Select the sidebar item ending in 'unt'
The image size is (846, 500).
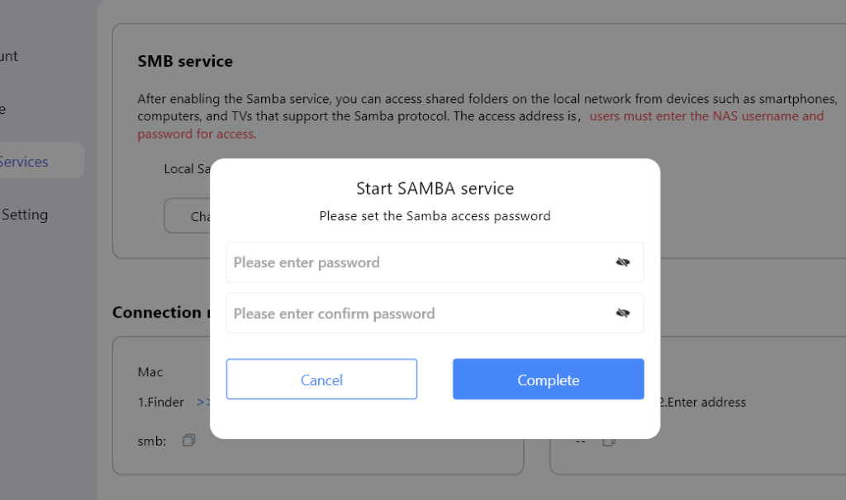click(x=10, y=56)
